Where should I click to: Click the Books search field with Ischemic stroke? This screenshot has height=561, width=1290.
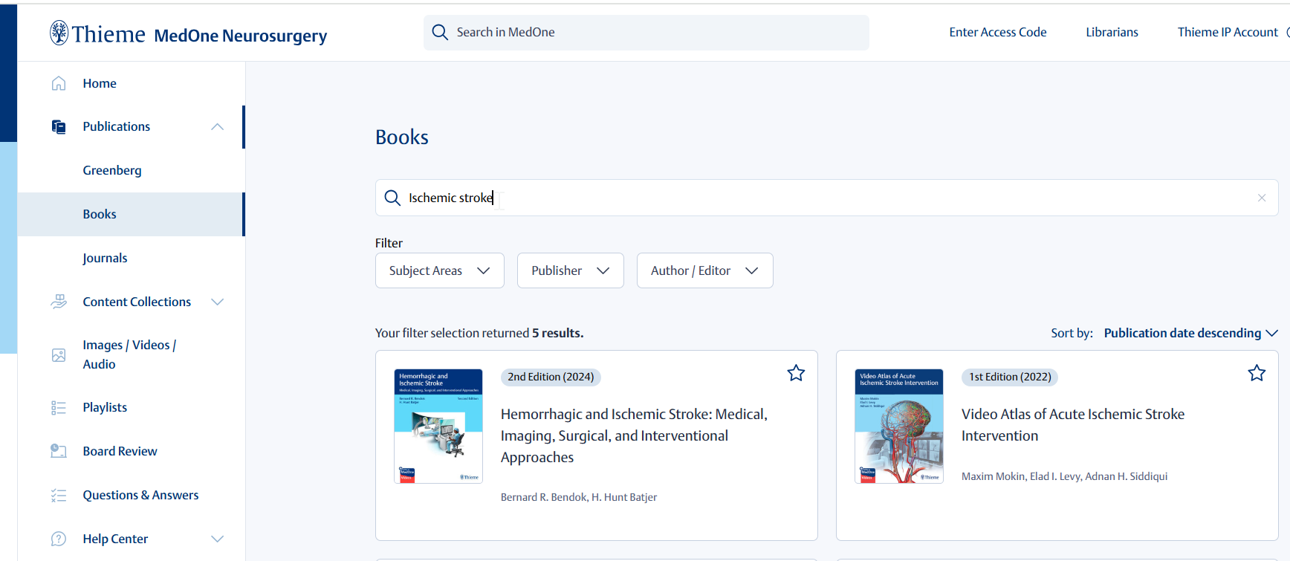pyautogui.click(x=826, y=198)
